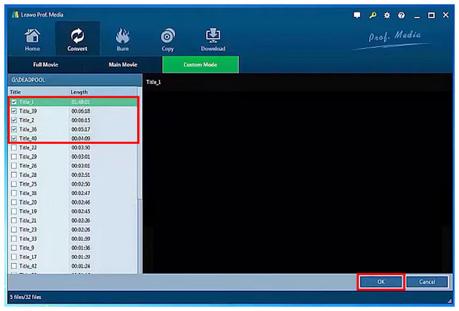This screenshot has width=459, height=311.
Task: Check the Title_42 checkbox
Action: click(x=14, y=266)
